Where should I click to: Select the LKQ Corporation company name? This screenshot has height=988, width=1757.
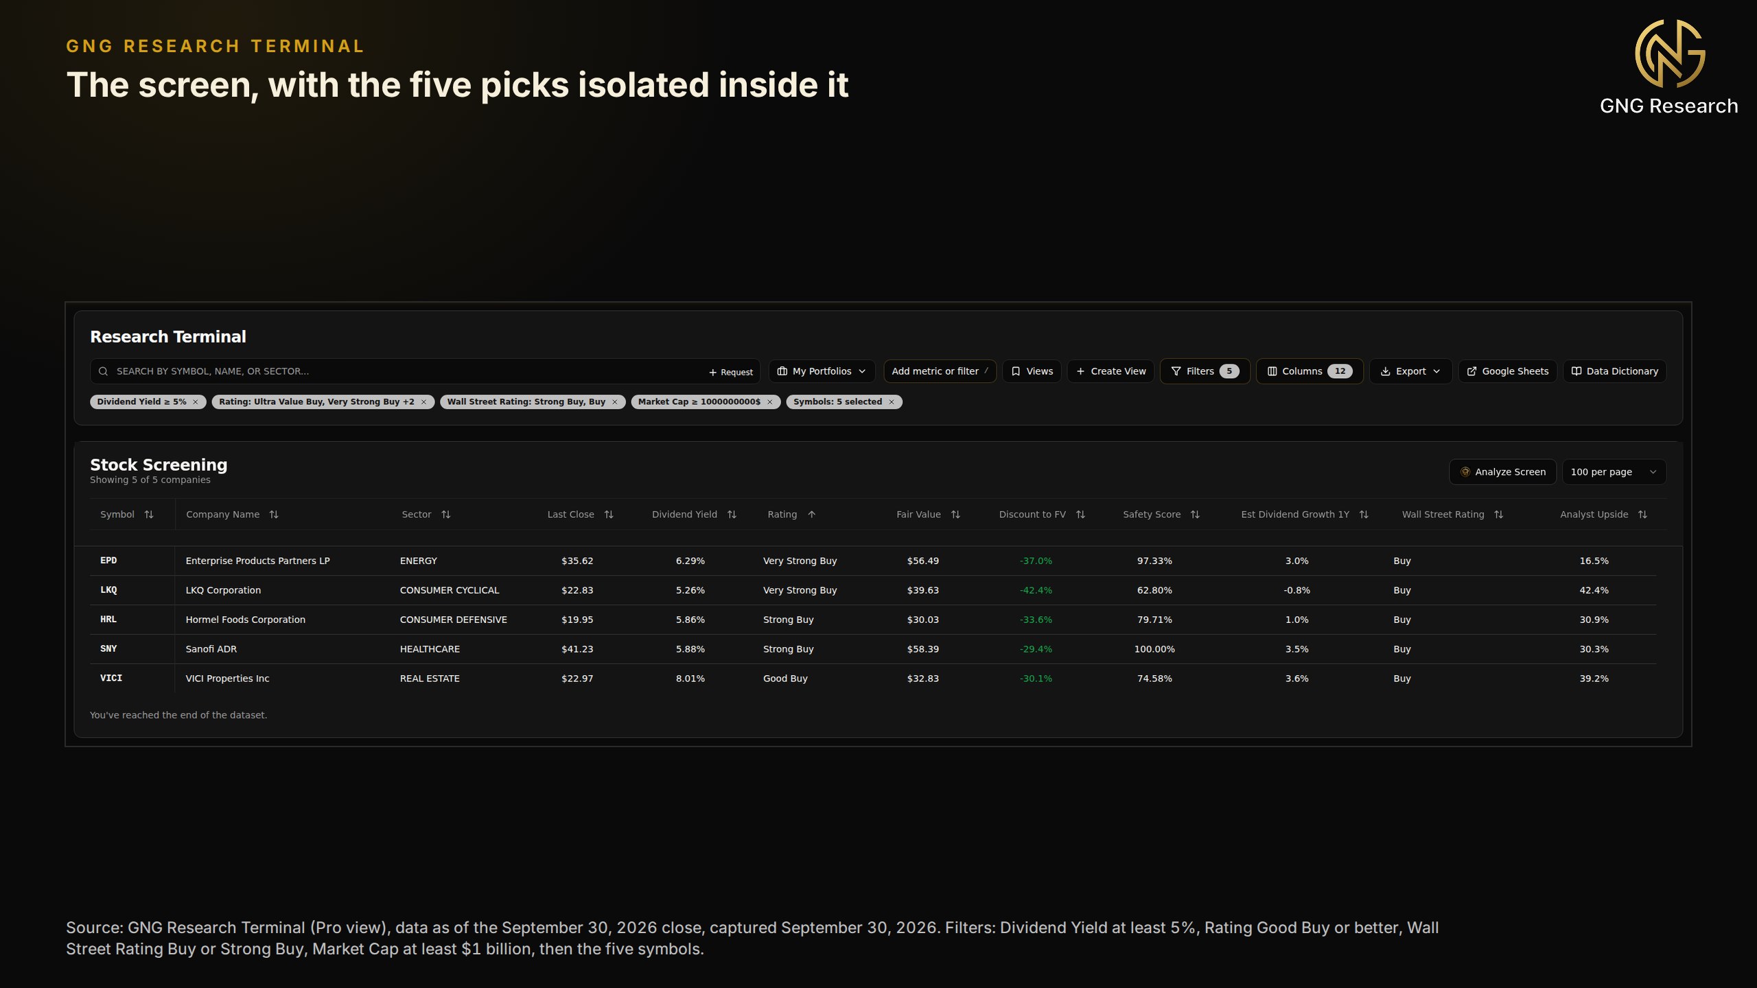[x=223, y=590]
